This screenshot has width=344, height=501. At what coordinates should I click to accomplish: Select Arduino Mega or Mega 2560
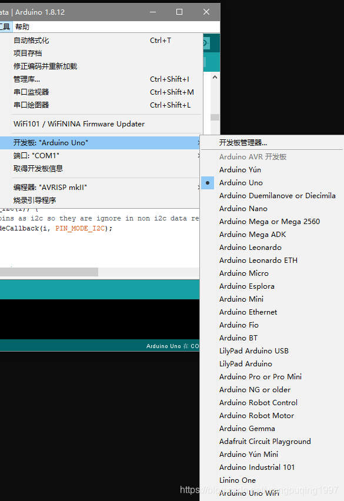coord(272,222)
